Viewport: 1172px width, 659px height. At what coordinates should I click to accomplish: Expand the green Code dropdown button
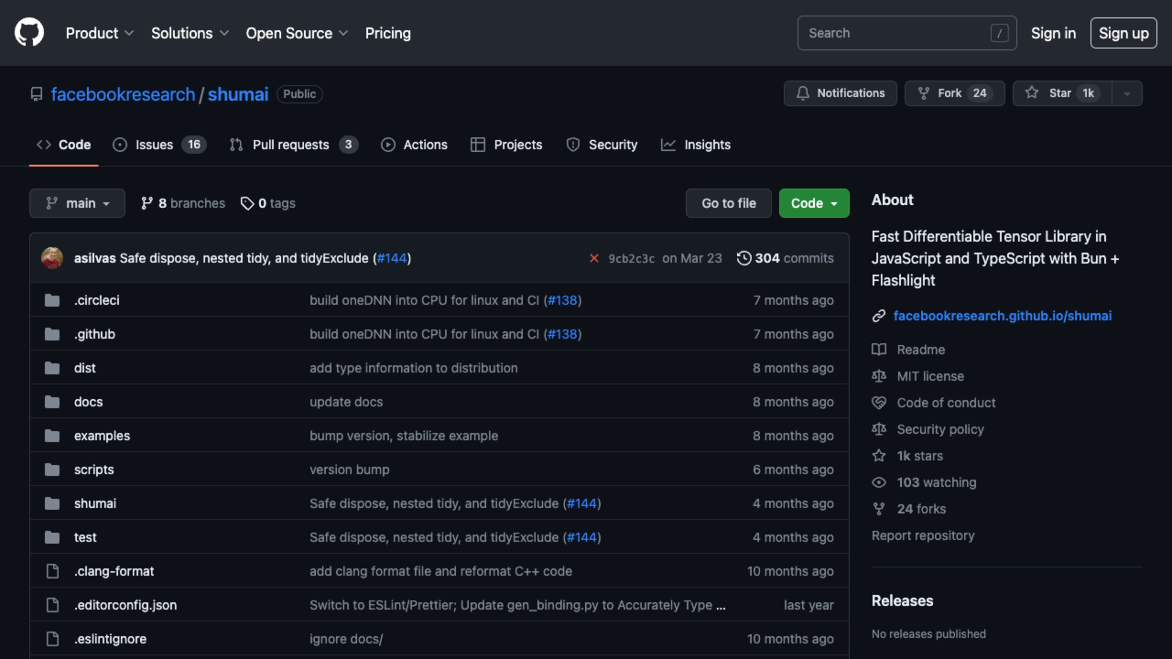coord(814,203)
